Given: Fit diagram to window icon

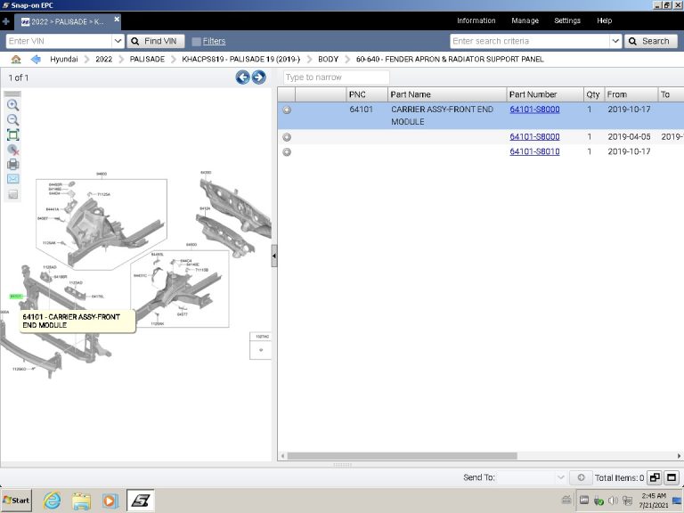Looking at the screenshot, I should tap(12, 134).
